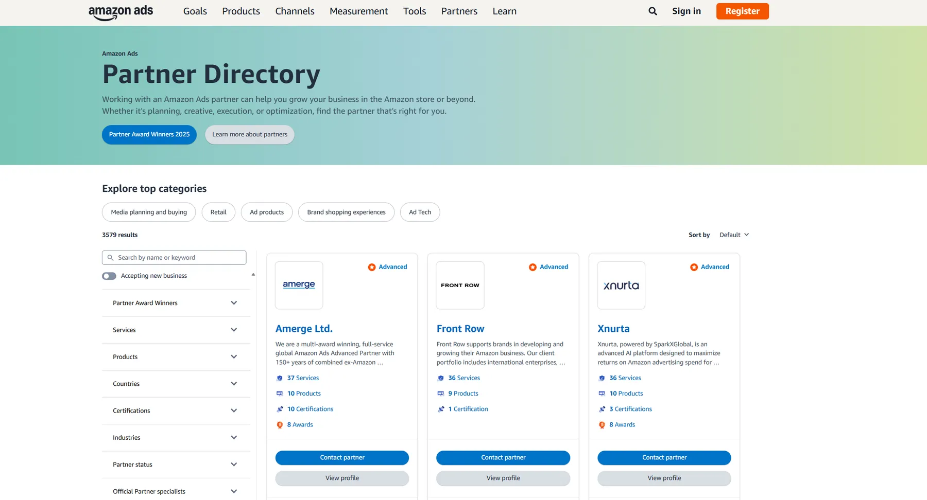Click the magnifier icon inside the keyword search box

click(110, 258)
